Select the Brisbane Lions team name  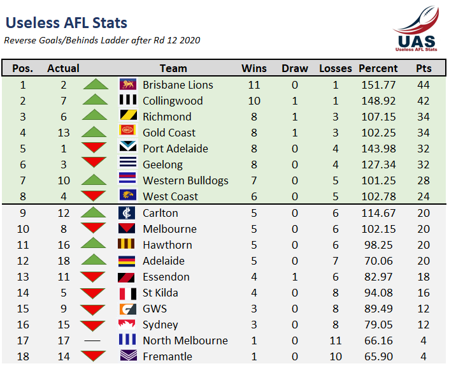[x=178, y=85]
